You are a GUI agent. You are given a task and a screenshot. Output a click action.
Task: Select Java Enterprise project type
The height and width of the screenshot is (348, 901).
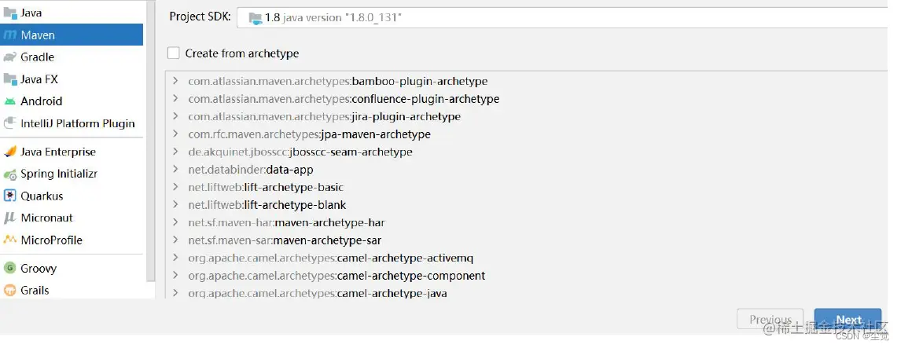click(72, 152)
